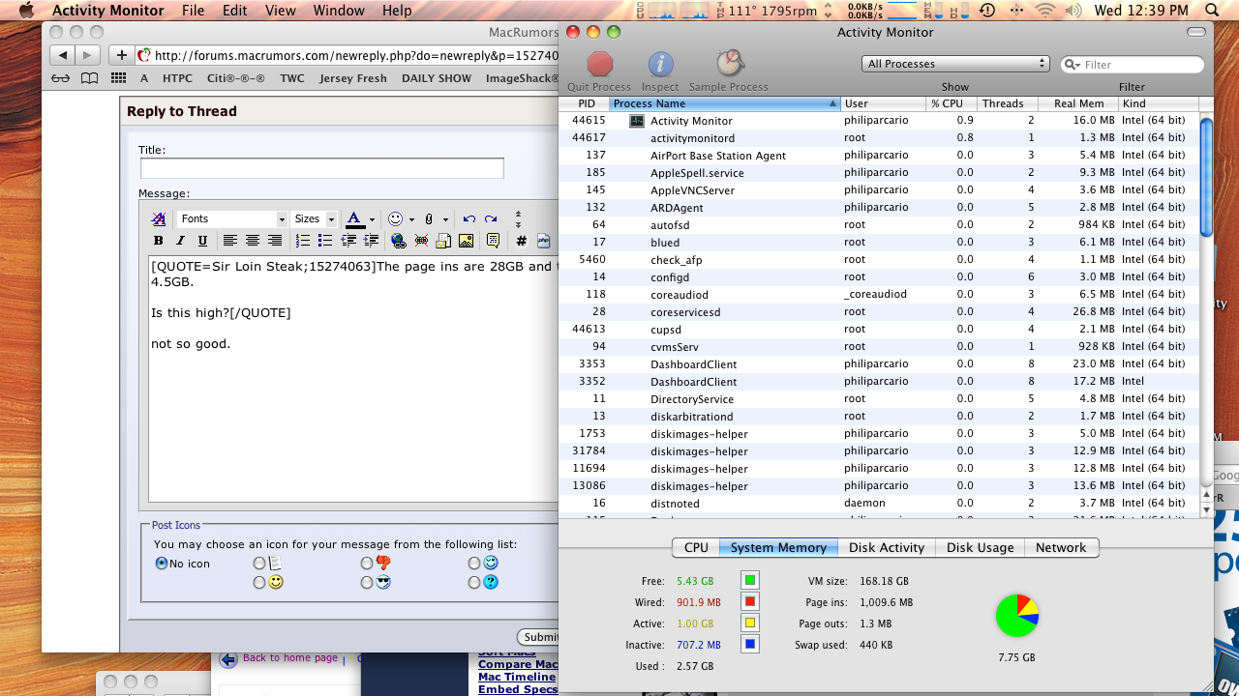
Task: Click Remove Text Formatting icon in editor
Action: pyautogui.click(x=159, y=218)
